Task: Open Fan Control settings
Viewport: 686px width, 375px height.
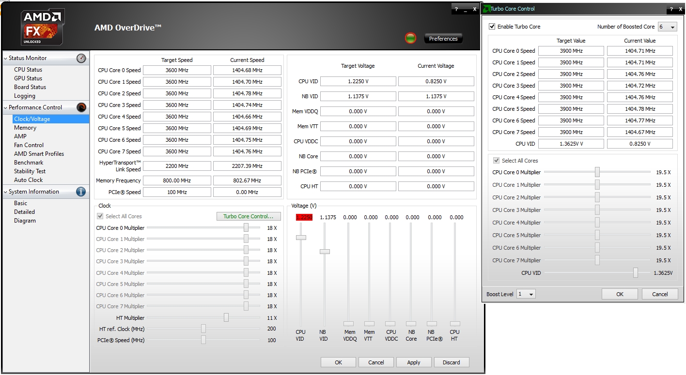Action: [29, 145]
